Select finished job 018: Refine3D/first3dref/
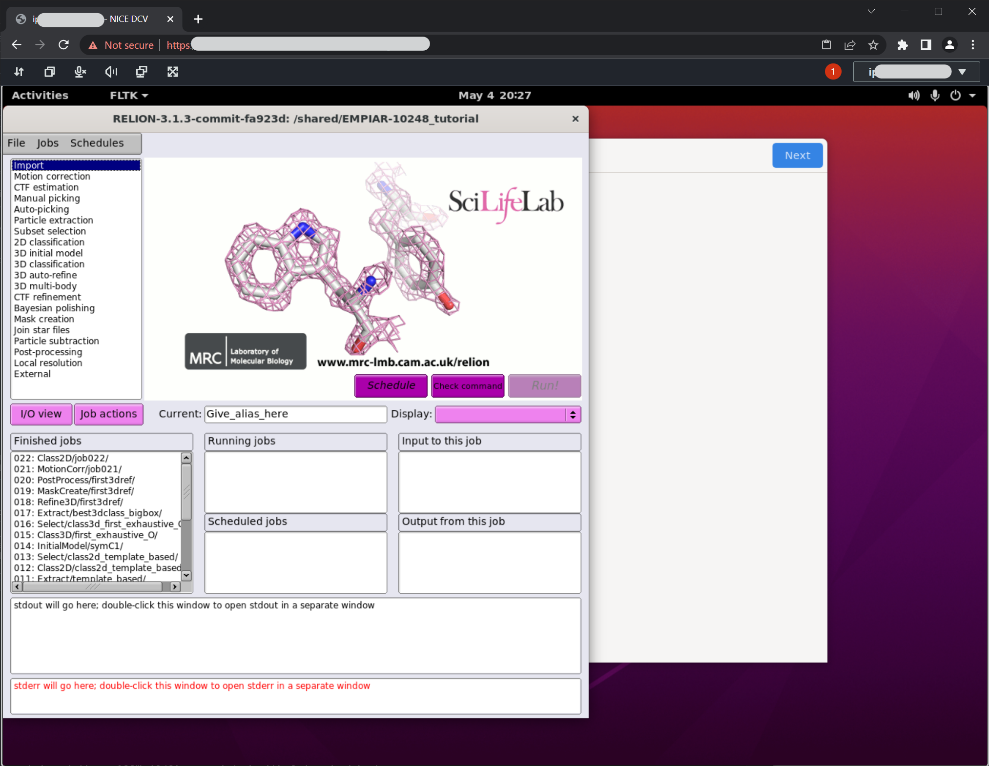 tap(68, 502)
